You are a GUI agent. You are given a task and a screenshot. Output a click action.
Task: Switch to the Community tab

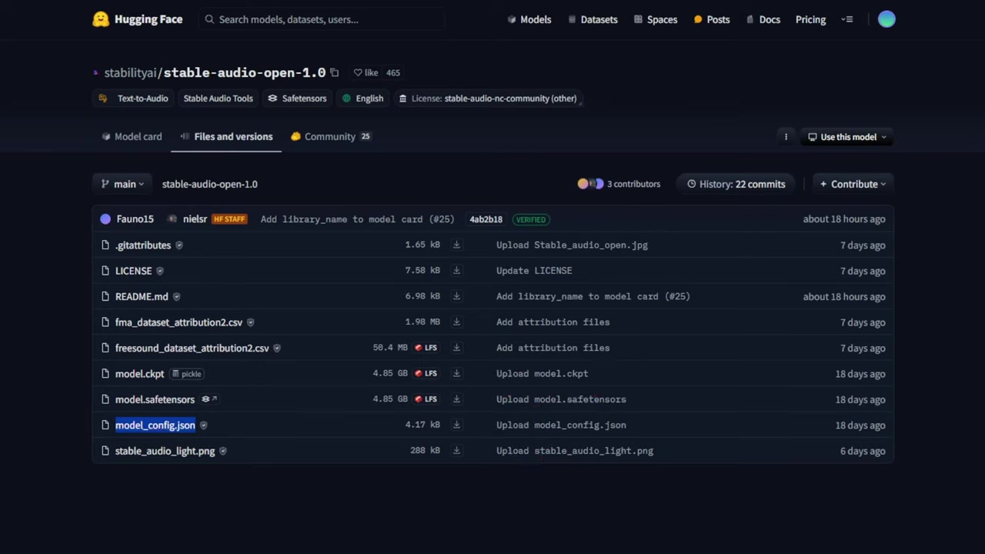coord(330,136)
